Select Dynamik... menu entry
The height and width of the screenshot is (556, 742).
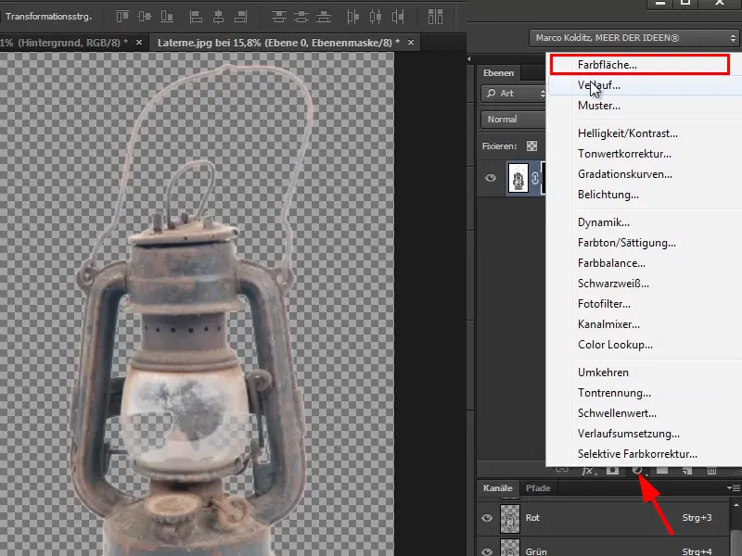(645, 222)
